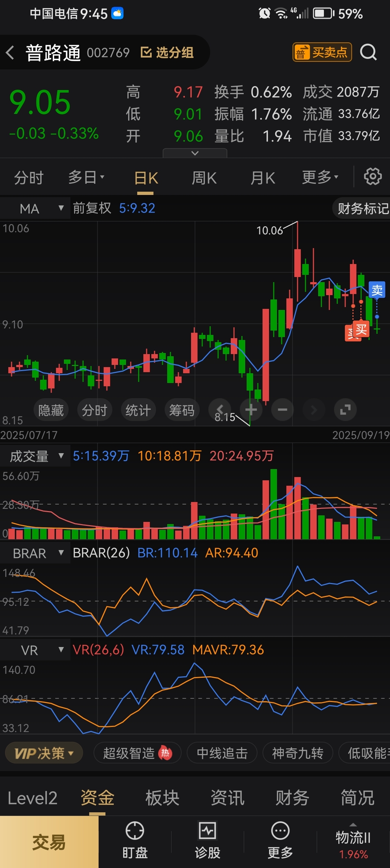Expand quote details chevron below price
This screenshot has width=390, height=868.
pyautogui.click(x=195, y=153)
